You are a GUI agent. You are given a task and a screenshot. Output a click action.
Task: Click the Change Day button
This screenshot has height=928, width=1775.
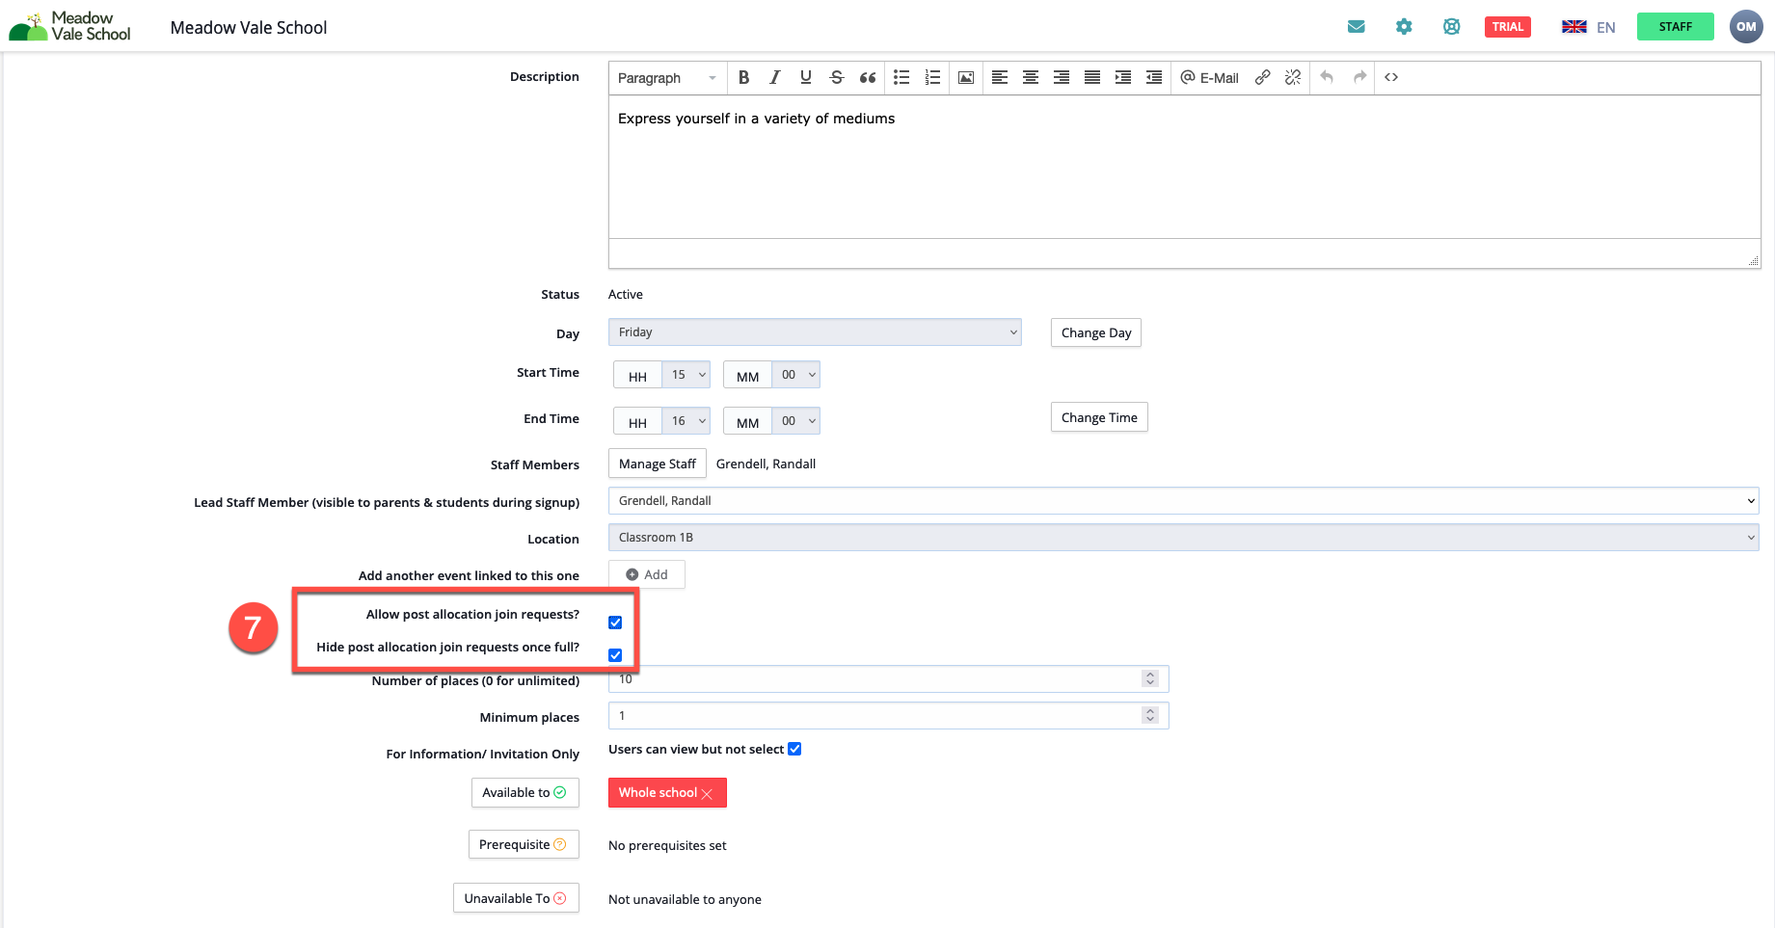pos(1095,332)
